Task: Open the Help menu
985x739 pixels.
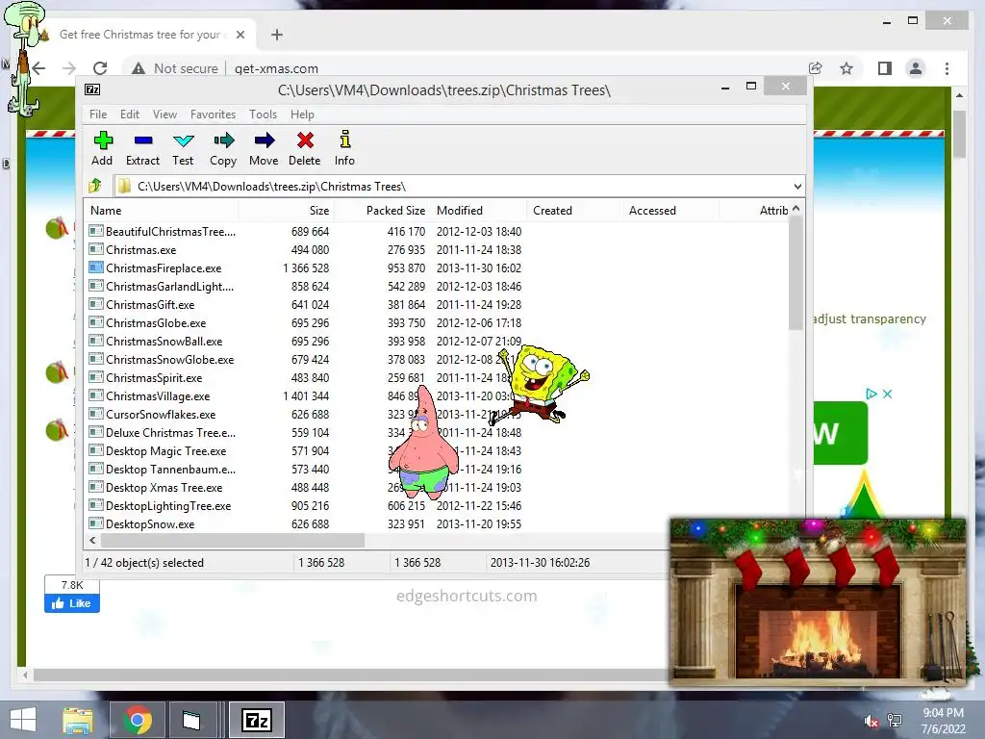Action: (302, 114)
